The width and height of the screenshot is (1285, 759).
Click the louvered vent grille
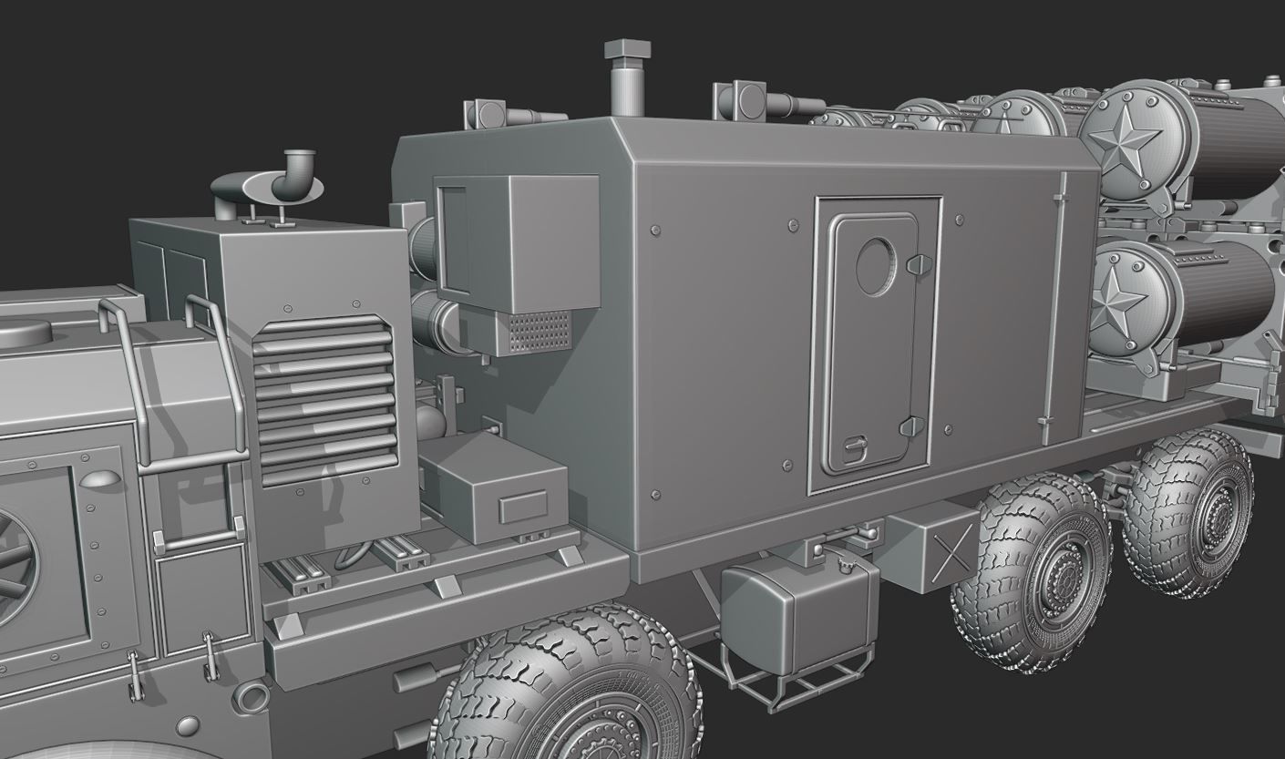324,399
